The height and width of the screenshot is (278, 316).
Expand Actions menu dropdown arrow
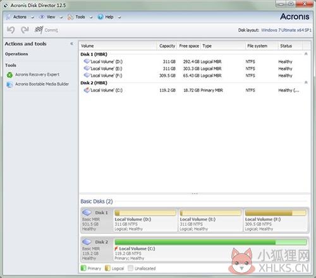tap(32, 18)
